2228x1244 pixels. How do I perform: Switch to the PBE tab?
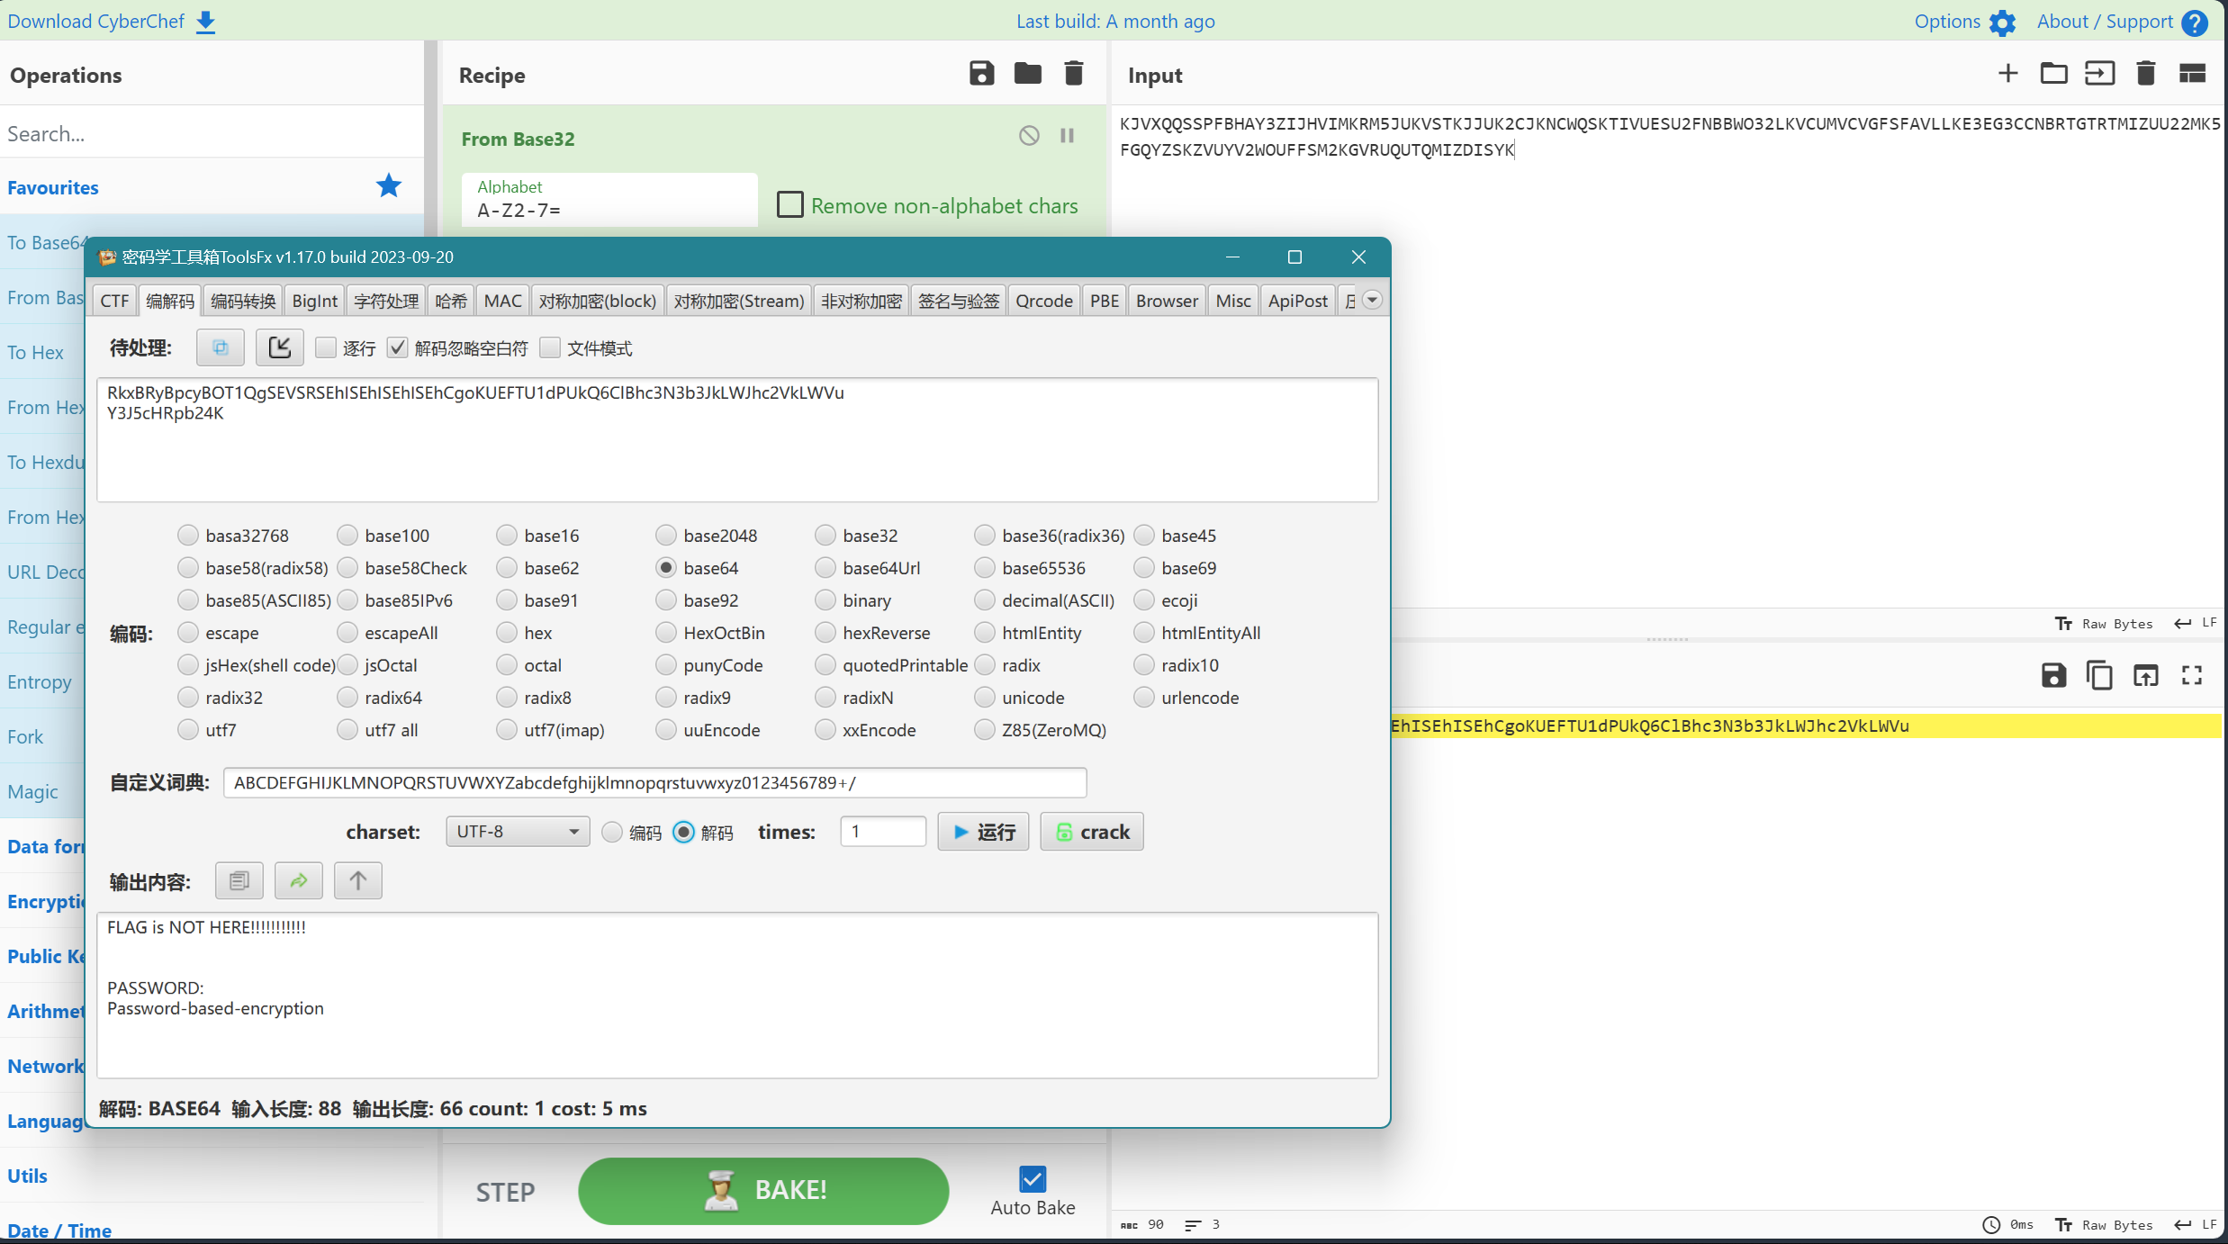1104,301
